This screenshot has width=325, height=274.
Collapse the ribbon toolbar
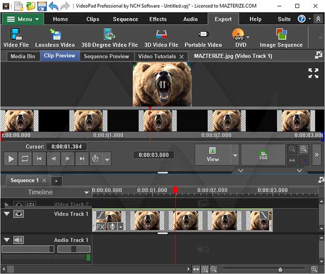[318, 19]
